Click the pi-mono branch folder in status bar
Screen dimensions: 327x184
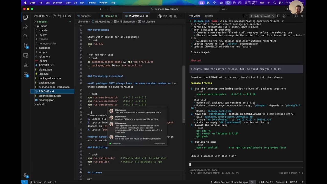(36, 182)
